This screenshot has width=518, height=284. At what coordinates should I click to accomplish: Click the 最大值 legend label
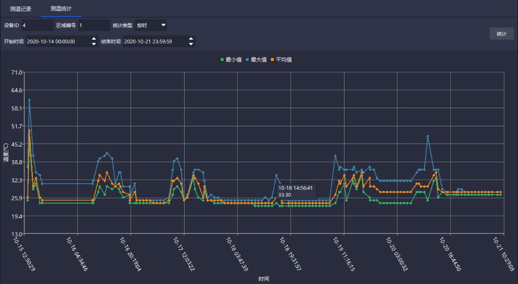(x=258, y=60)
